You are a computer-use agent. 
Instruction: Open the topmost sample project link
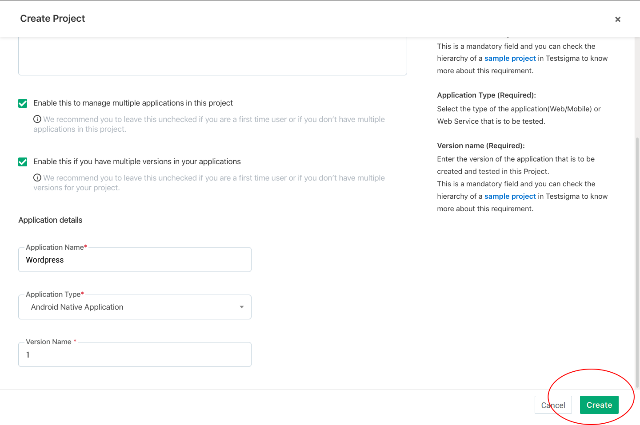(510, 58)
